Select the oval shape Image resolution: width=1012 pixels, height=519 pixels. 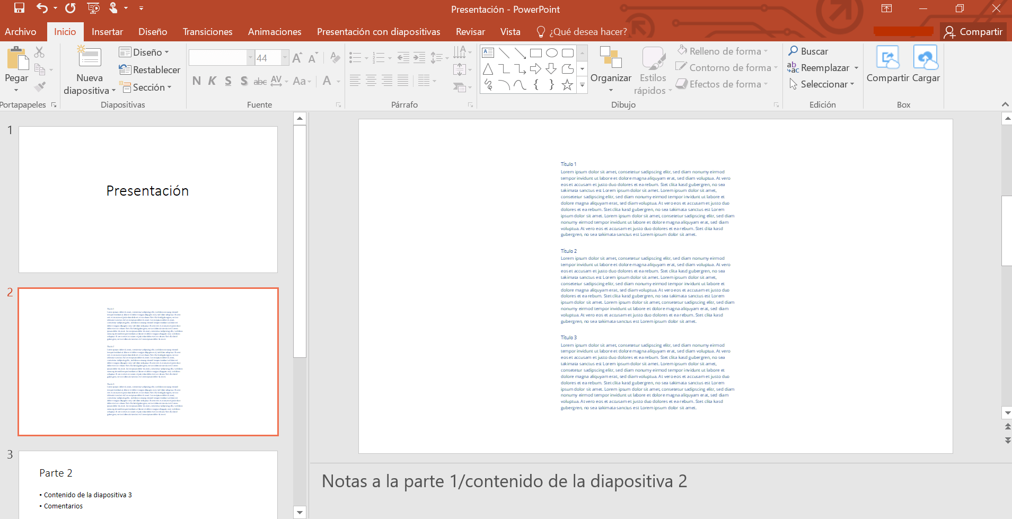(551, 53)
